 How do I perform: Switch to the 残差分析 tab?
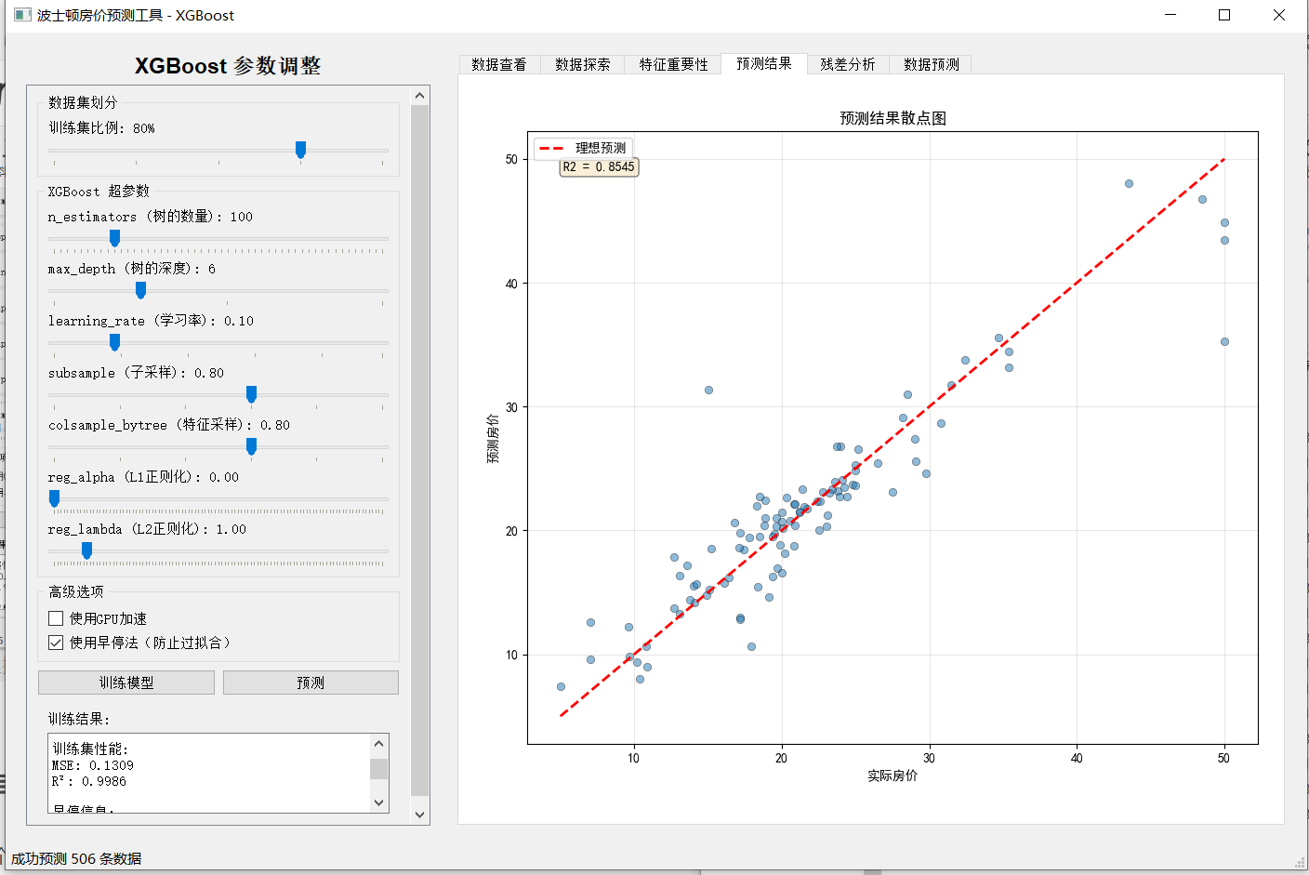pos(848,64)
